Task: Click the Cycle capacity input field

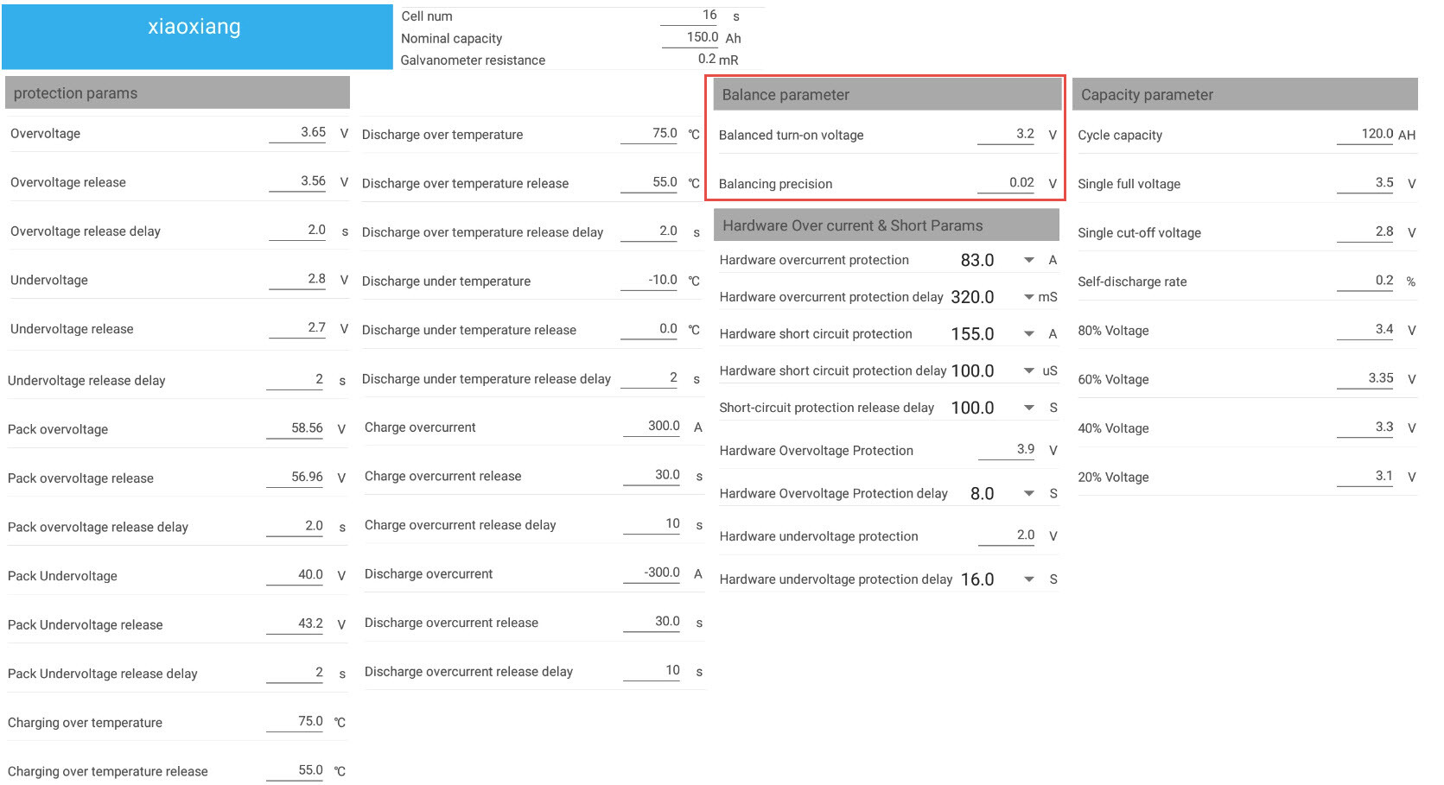Action: click(x=1365, y=135)
